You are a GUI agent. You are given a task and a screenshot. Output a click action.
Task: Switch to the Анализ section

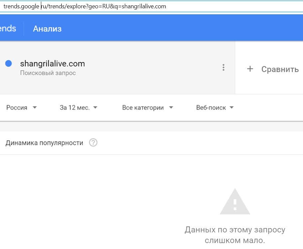[47, 29]
